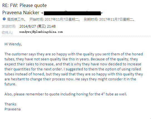Click the word "future." ending the paragraph

coord(10,84)
